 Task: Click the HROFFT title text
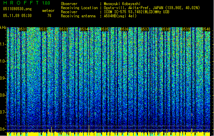pyautogui.click(x=20, y=3)
